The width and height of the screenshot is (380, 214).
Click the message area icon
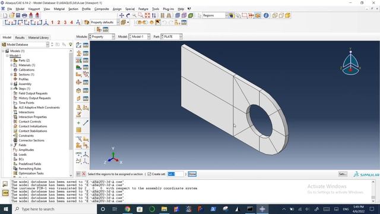5,184
